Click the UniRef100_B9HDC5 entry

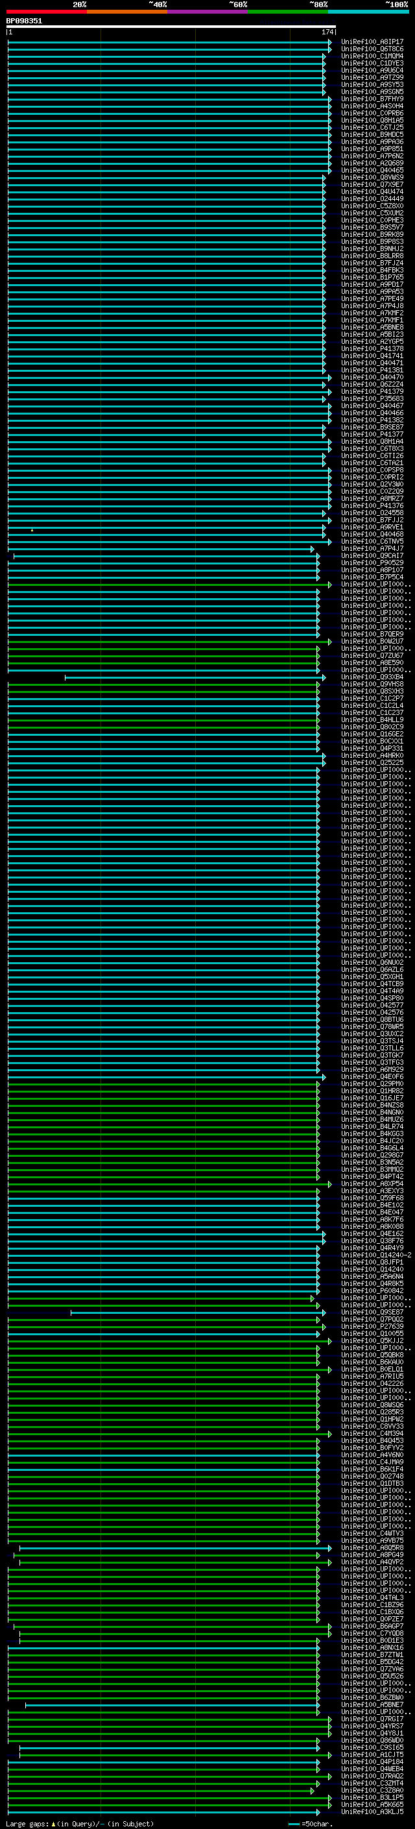point(372,134)
